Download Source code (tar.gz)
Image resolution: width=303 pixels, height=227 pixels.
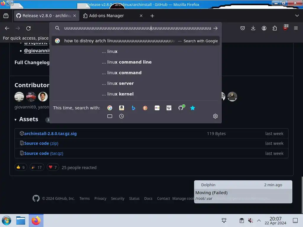coord(44,153)
